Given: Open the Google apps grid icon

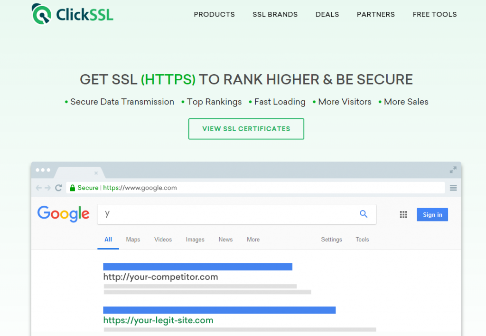Looking at the screenshot, I should coord(403,214).
